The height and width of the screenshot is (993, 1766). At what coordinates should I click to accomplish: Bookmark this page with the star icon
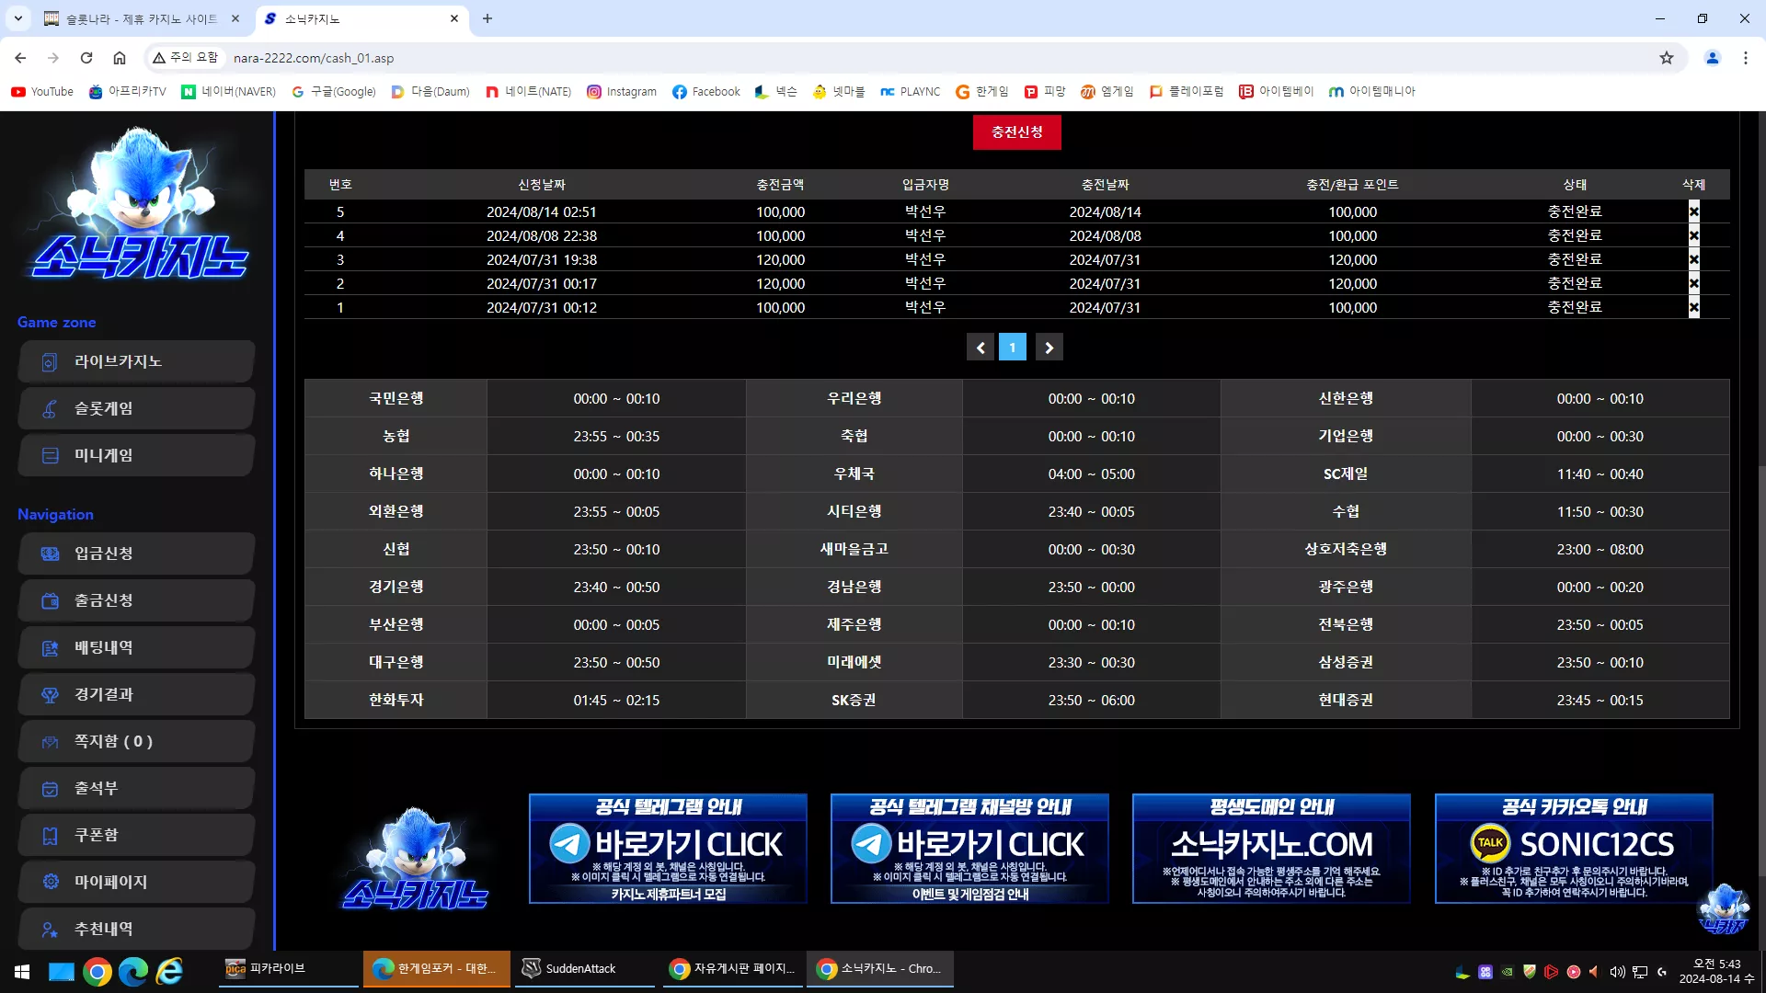click(x=1667, y=58)
